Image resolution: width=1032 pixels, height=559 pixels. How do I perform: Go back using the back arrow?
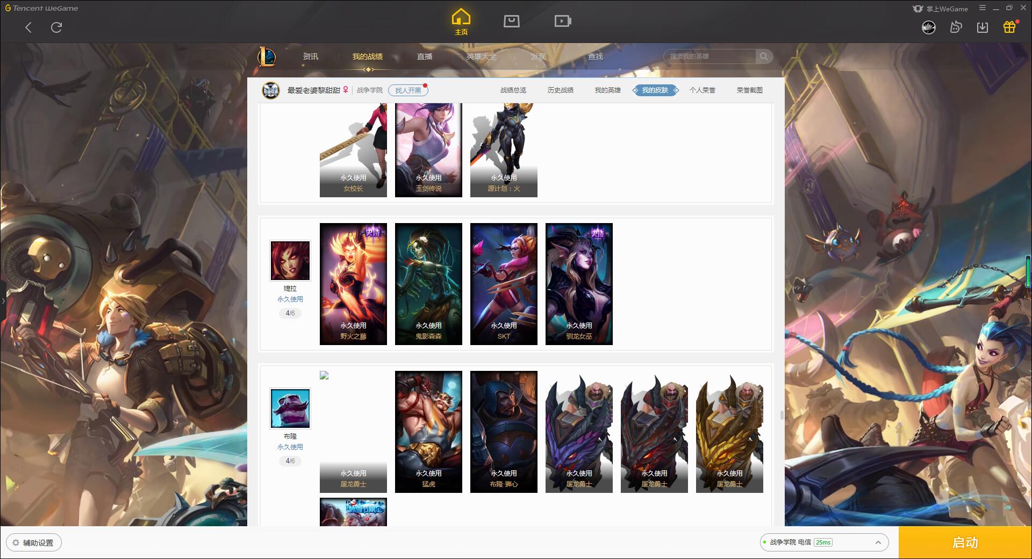click(x=28, y=27)
